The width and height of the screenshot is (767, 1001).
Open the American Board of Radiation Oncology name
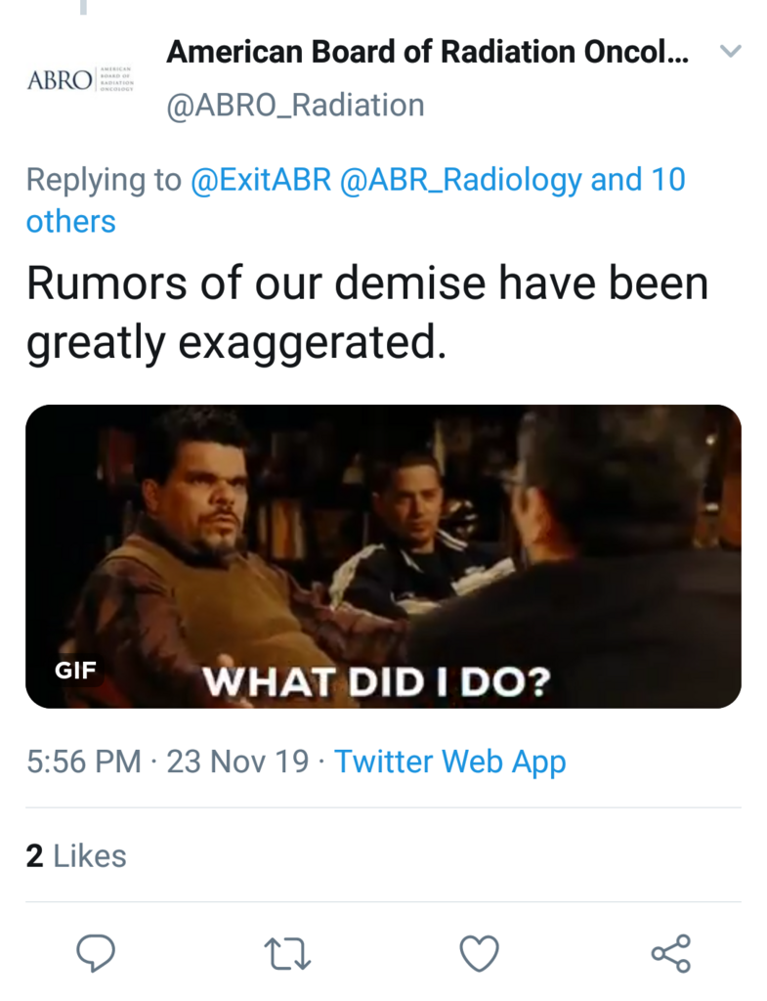[427, 52]
